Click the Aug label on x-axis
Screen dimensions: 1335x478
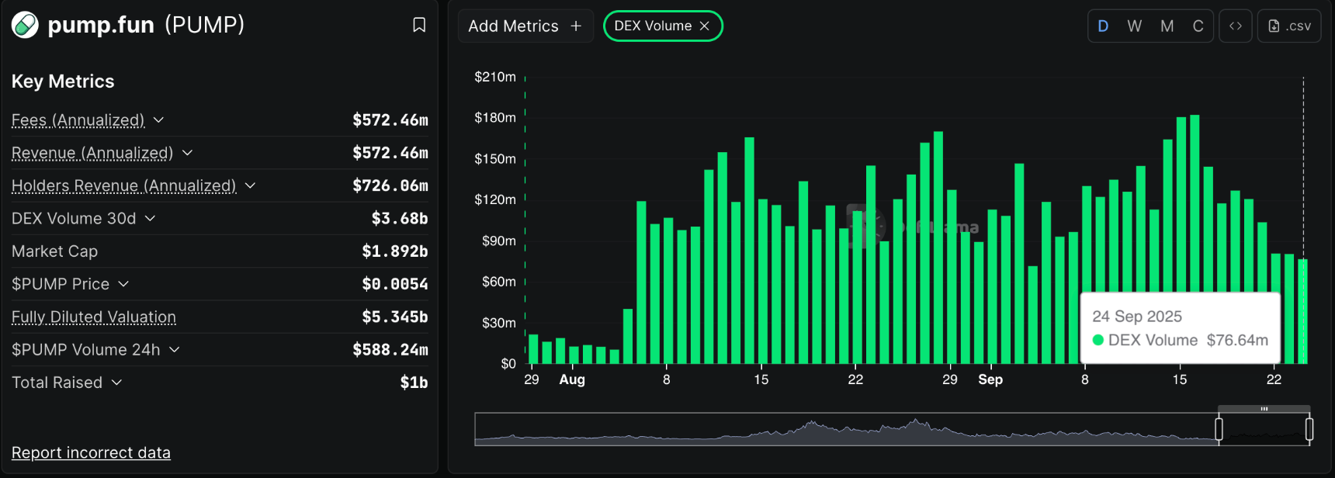coord(572,379)
